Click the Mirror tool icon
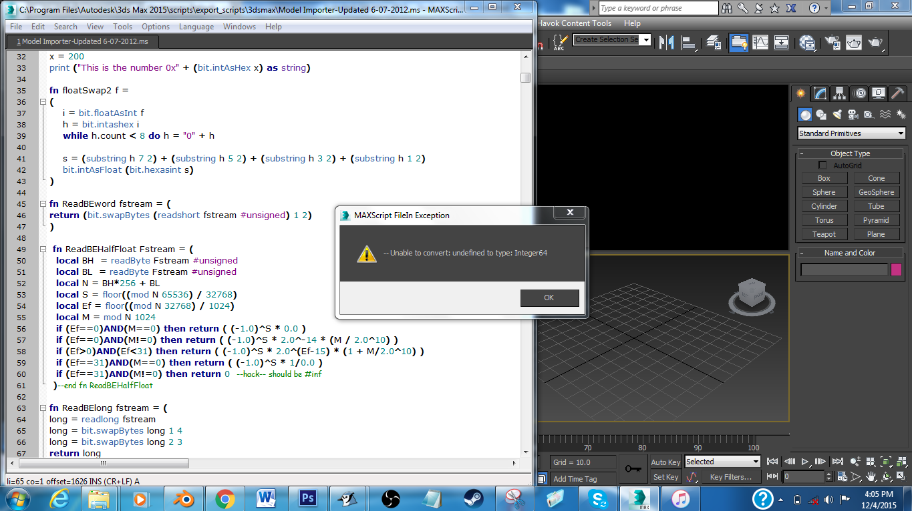Image resolution: width=912 pixels, height=511 pixels. [667, 43]
